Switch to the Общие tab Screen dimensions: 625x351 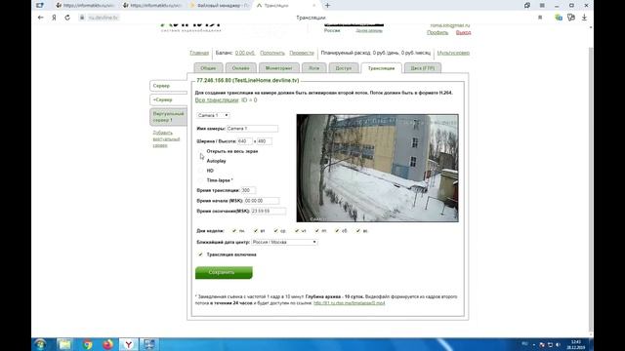(208, 68)
